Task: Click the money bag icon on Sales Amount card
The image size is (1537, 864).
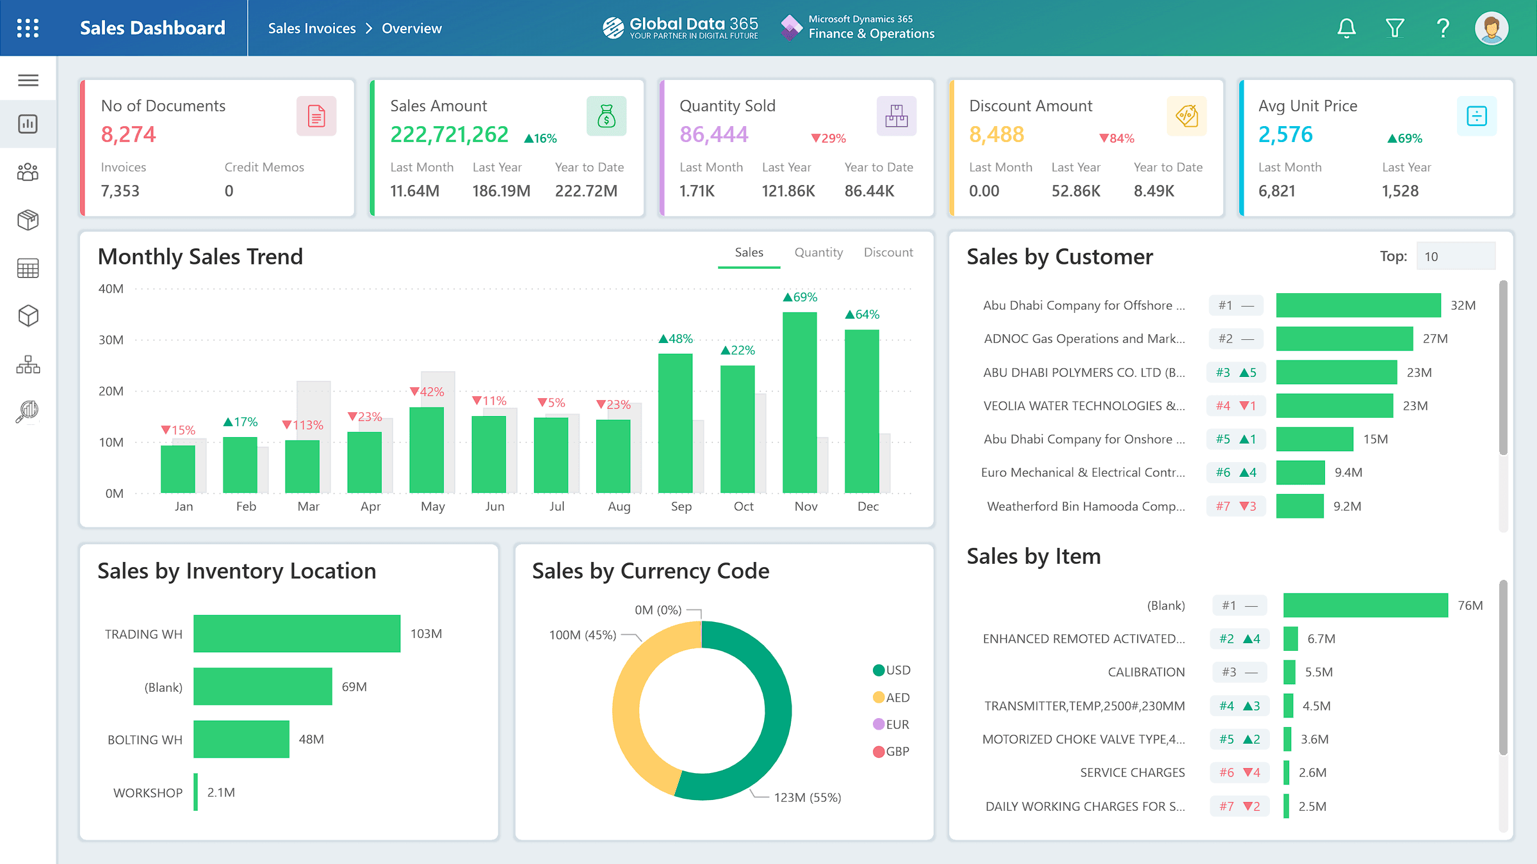Action: coord(606,116)
